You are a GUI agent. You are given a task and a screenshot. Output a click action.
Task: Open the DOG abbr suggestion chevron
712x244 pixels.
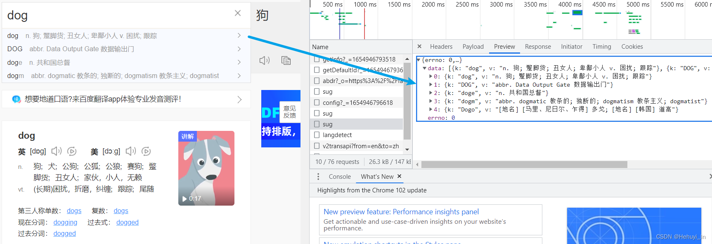point(239,49)
